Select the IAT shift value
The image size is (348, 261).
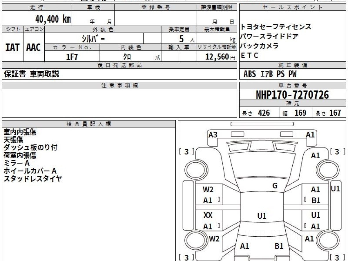click(x=12, y=48)
